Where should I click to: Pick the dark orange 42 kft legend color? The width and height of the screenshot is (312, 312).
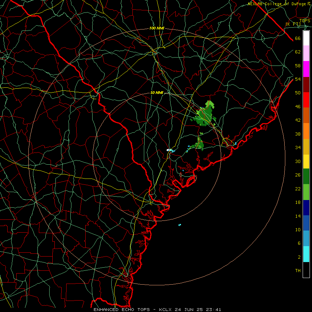(x=306, y=115)
